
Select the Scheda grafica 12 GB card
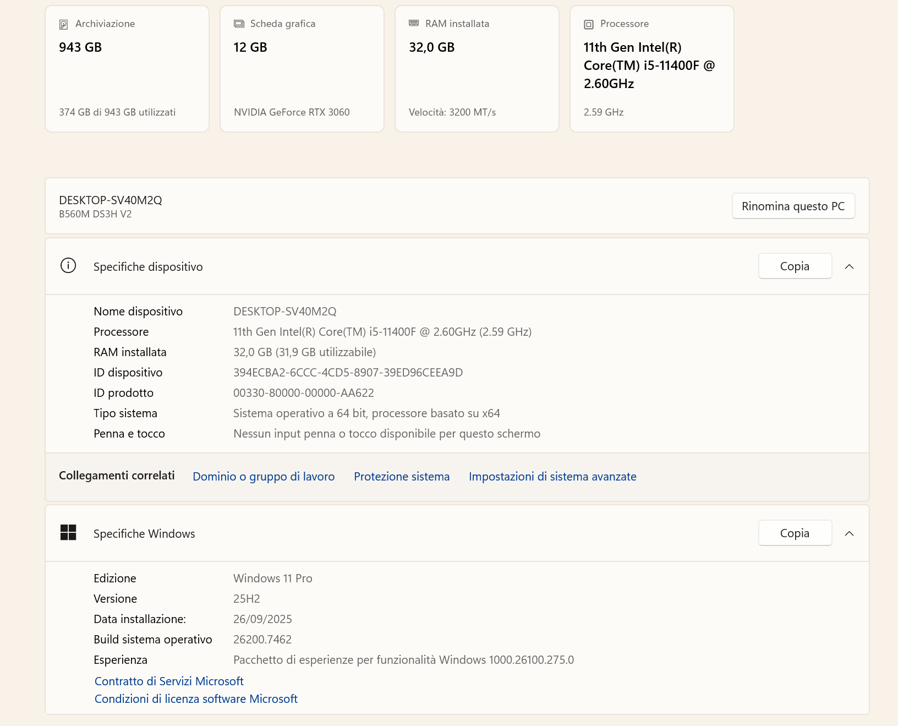302,69
